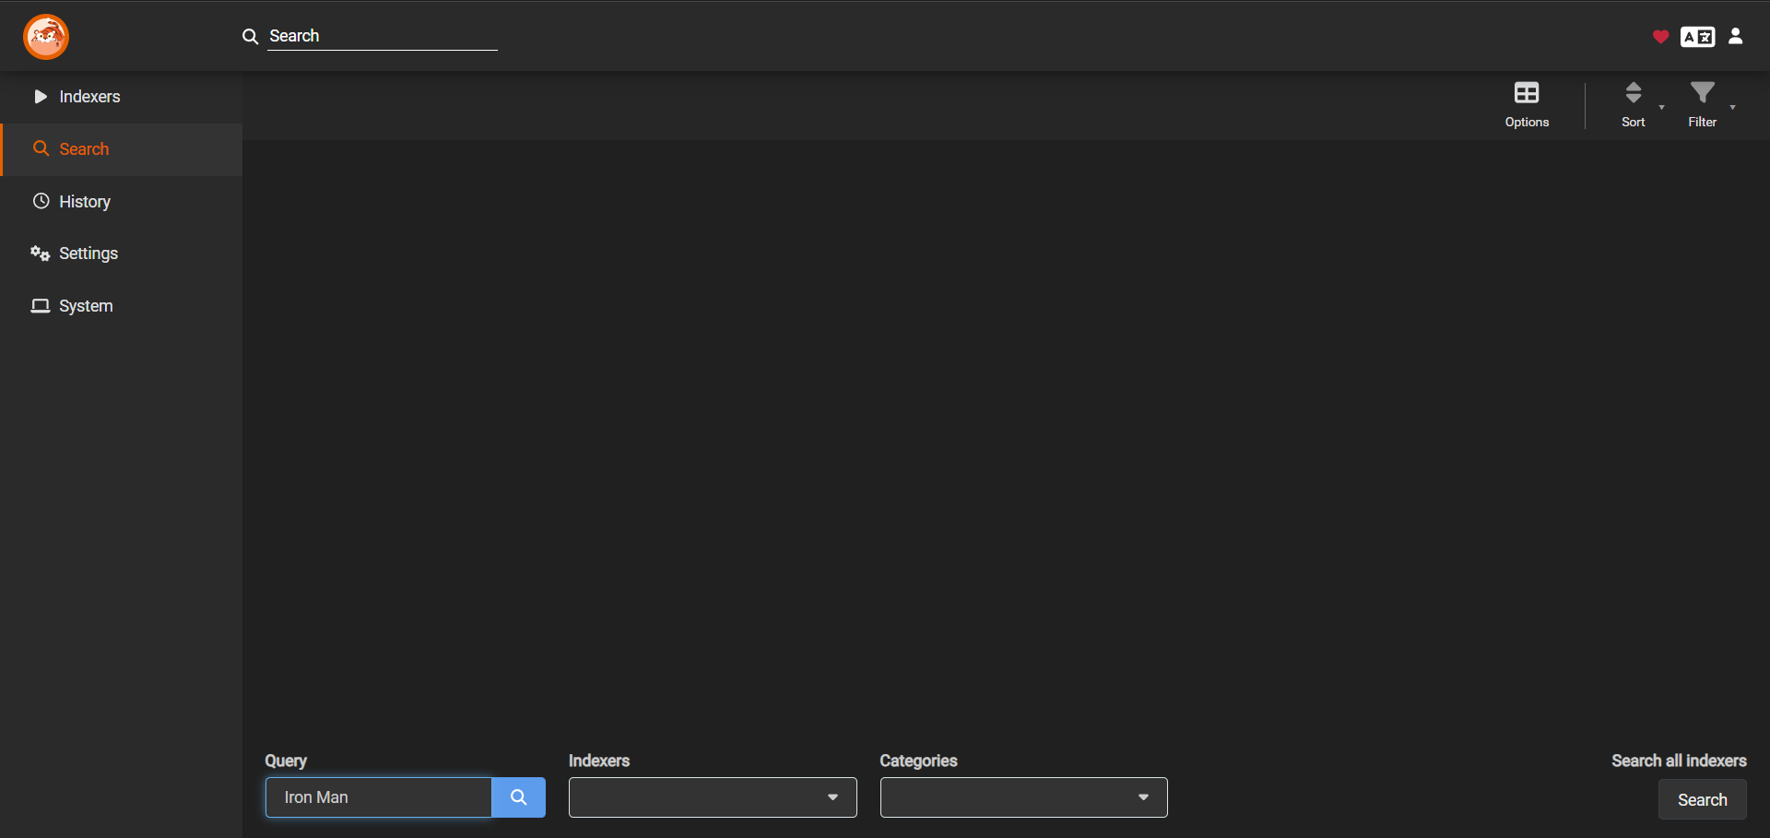Viewport: 1770px width, 838px height.
Task: Open Settings in the sidebar
Action: click(x=88, y=254)
